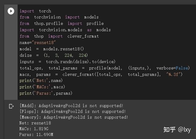Run the code cell with play button
Image resolution: width=196 pixels, height=139 pixels.
(11, 11)
